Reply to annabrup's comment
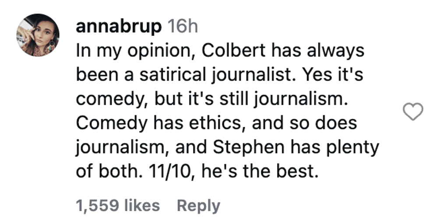Image resolution: width=429 pixels, height=219 pixels. [198, 205]
